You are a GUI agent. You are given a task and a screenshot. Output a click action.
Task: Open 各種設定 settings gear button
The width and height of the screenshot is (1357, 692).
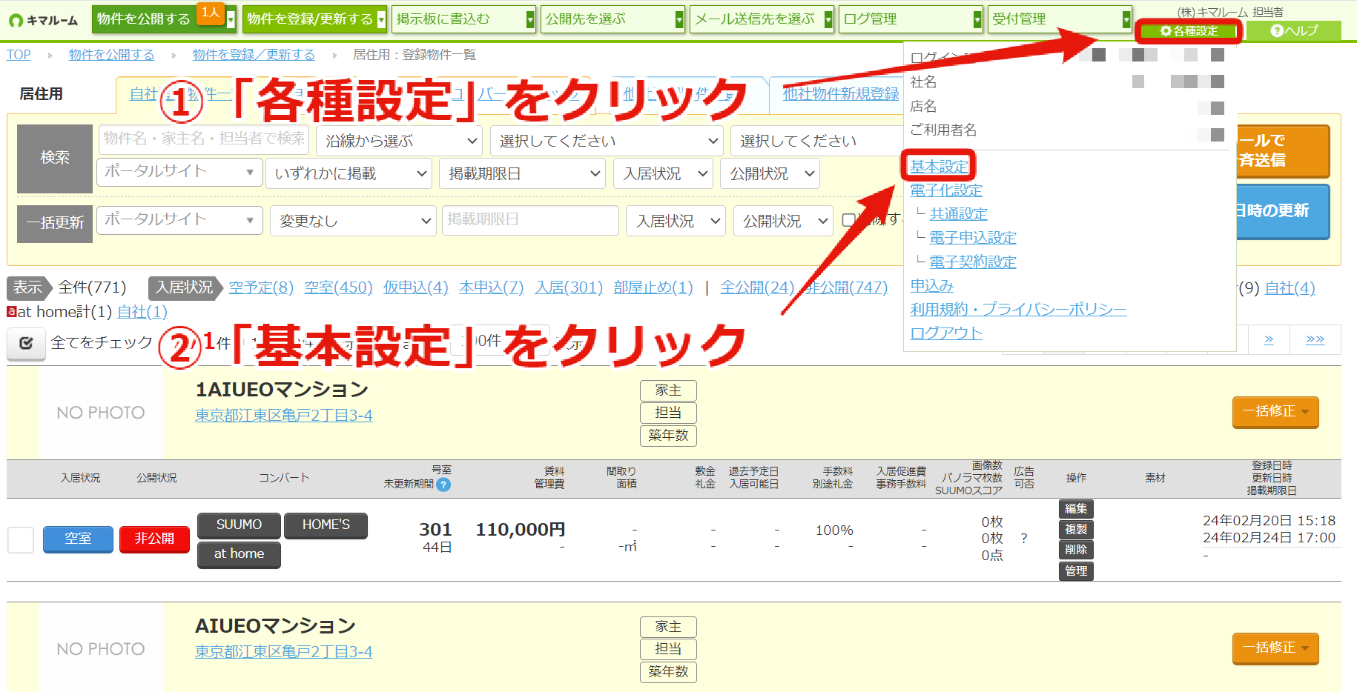(x=1189, y=30)
